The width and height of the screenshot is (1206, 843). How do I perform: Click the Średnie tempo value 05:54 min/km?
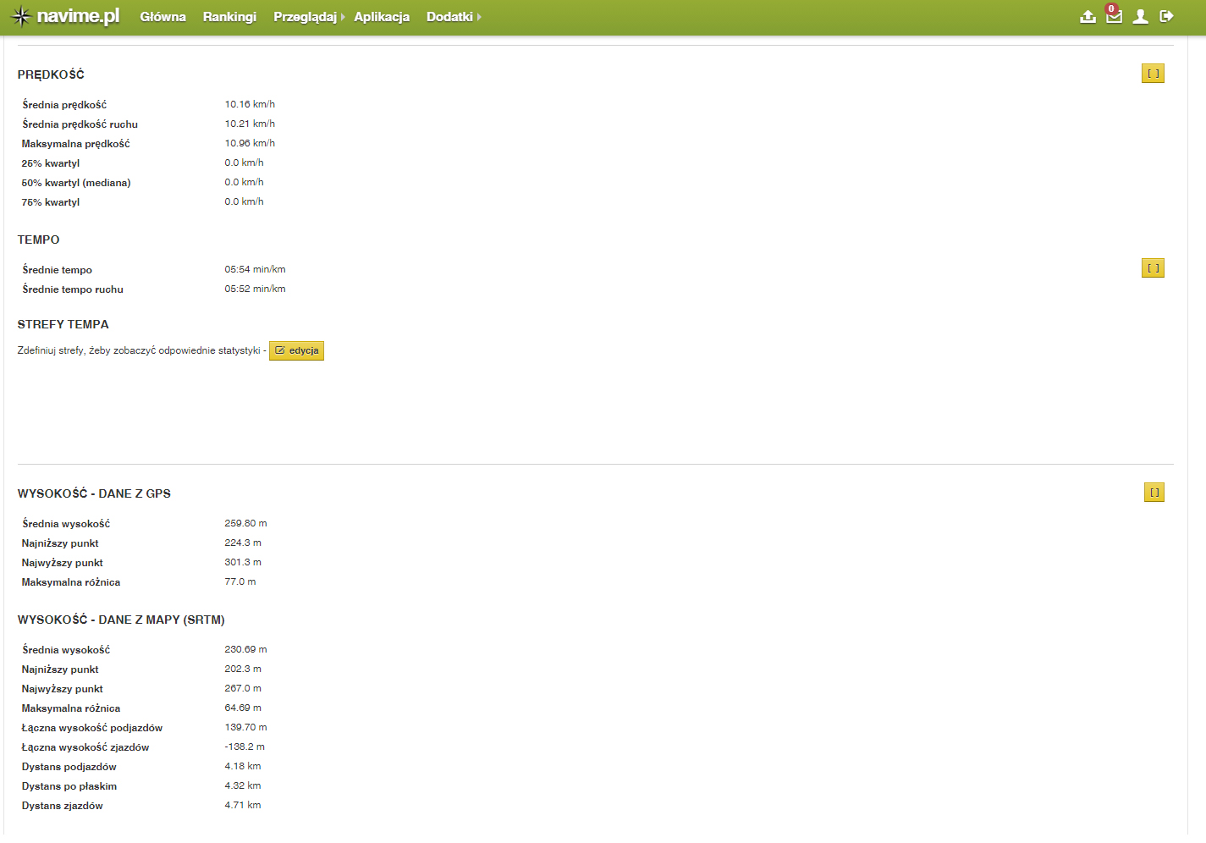coord(255,269)
